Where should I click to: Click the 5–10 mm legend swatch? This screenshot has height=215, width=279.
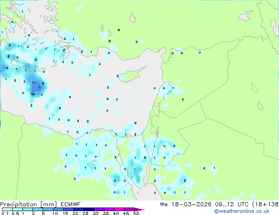coord(48,209)
